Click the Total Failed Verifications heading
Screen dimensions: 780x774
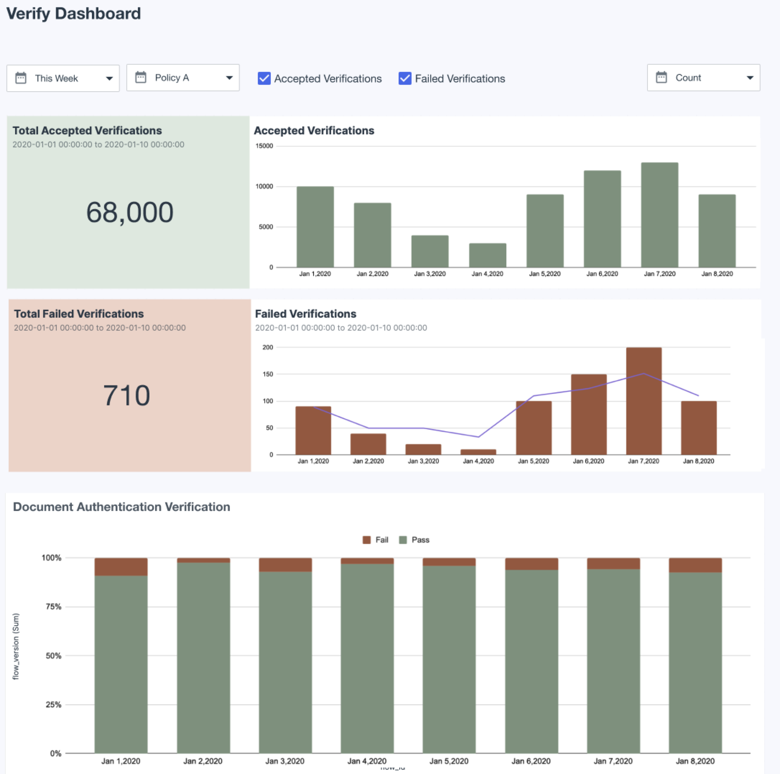79,313
